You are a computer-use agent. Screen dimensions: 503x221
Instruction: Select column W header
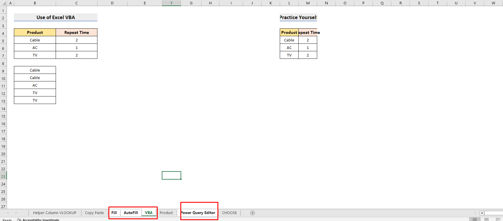coord(493,3)
